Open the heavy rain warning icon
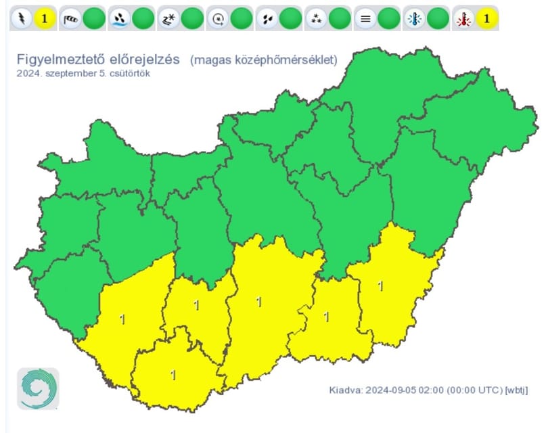The height and width of the screenshot is (433, 548). click(x=120, y=18)
